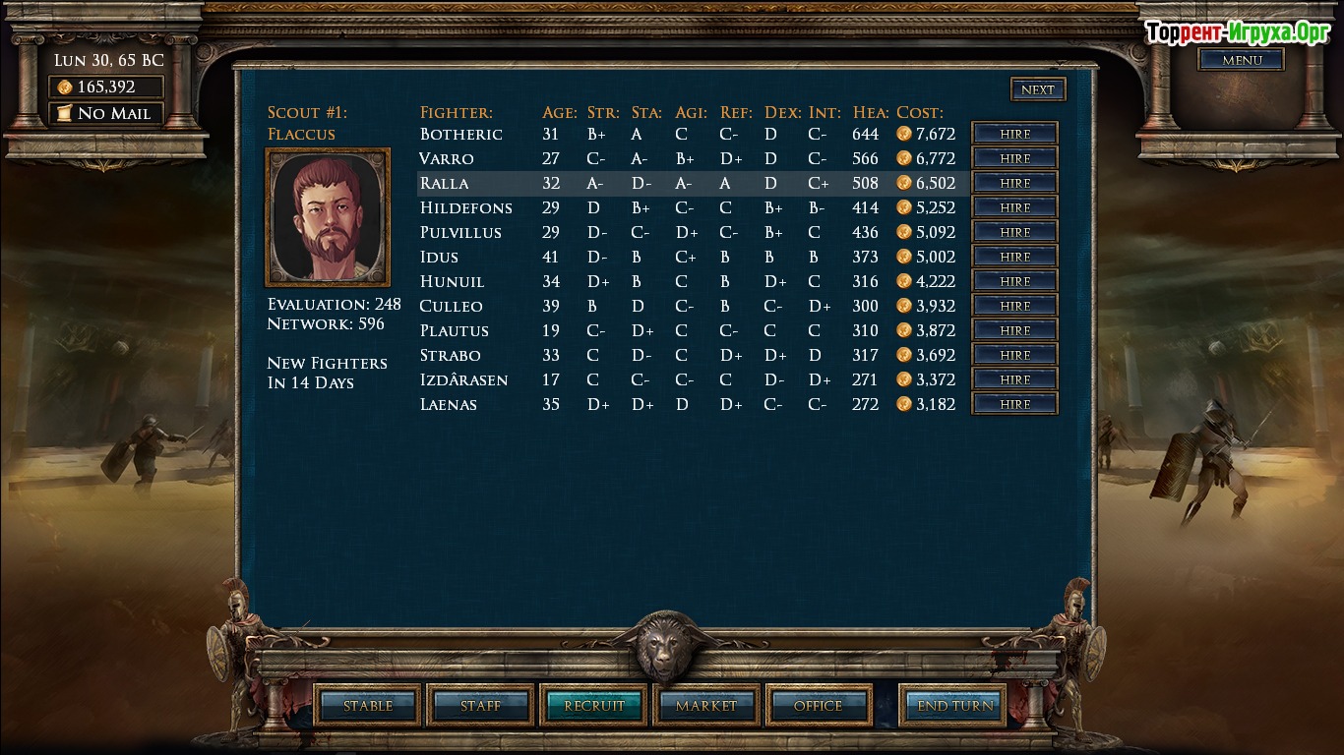Open the Market screen
The image size is (1344, 755).
pyautogui.click(x=706, y=706)
